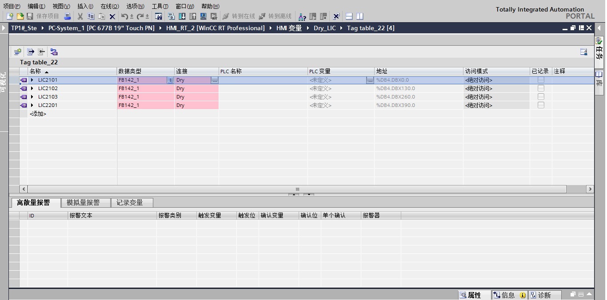Open data type picker for LIC2101
The height and width of the screenshot is (300, 607).
[170, 80]
